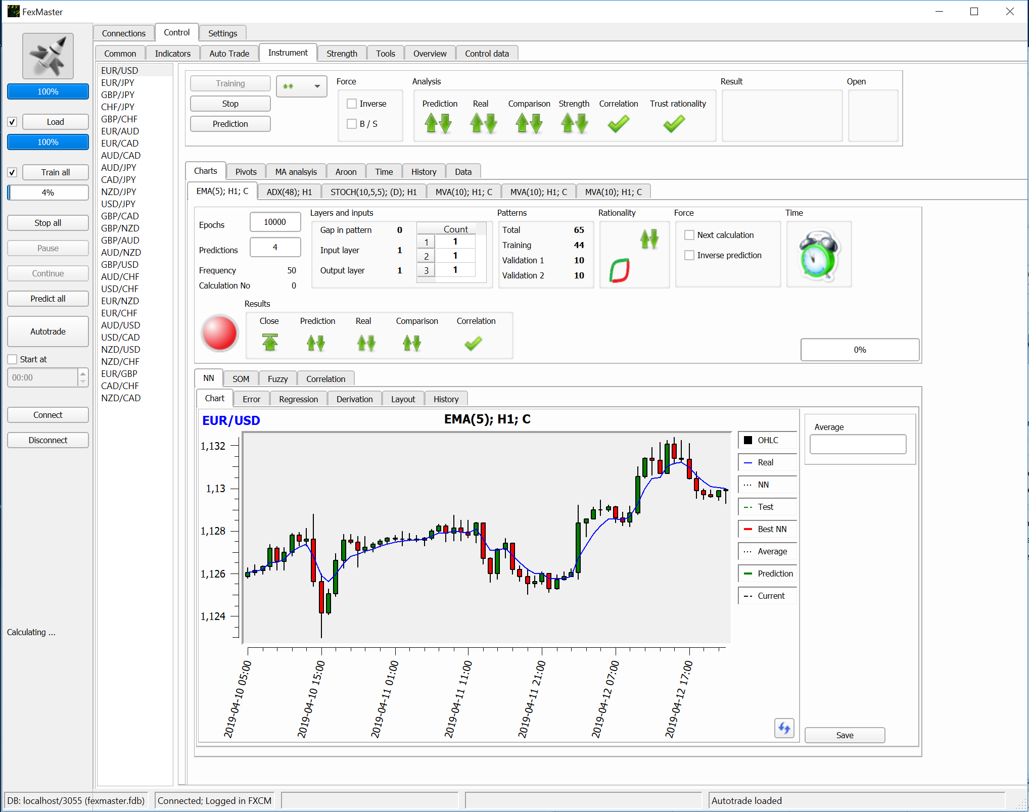Viewport: 1029px width, 812px height.
Task: Enable the Inverse force checkbox
Action: (352, 104)
